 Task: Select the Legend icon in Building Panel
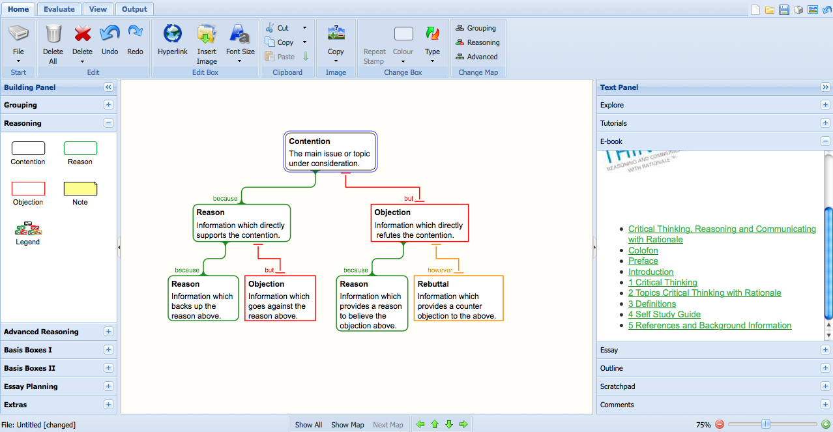(28, 229)
